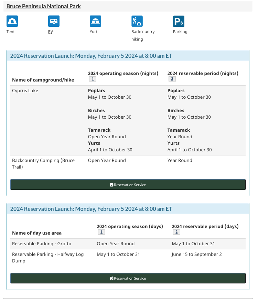Open footnote 2 under reservable period (nights)
Viewport: 258px width, 302px height.
pos(172,79)
